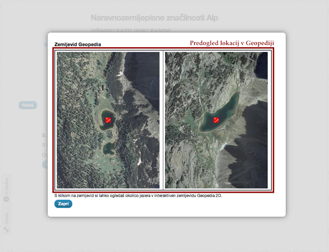Click the Naravnozemljepisne značilnosti Alp page title
This screenshot has height=252, width=329.
coord(154,18)
